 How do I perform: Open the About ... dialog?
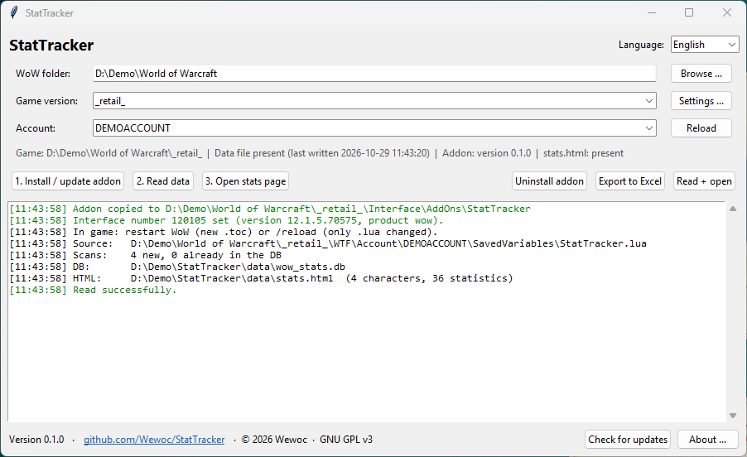707,440
